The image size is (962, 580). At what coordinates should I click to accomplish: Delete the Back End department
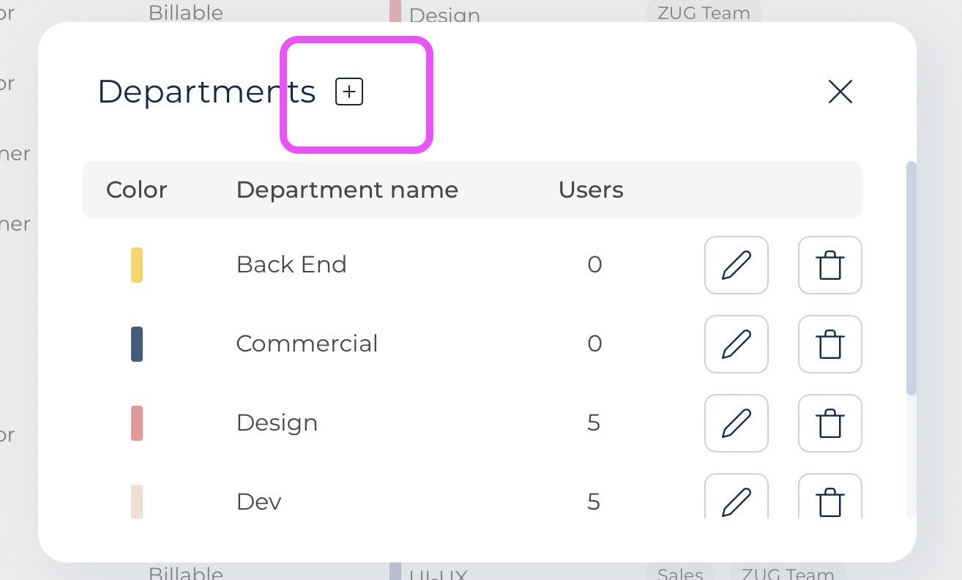point(829,265)
